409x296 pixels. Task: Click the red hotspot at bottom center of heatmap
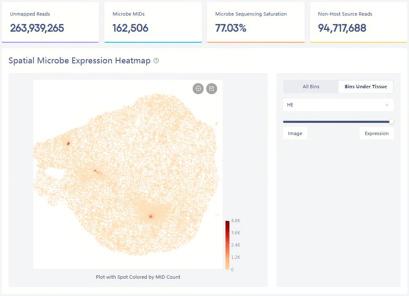point(150,216)
